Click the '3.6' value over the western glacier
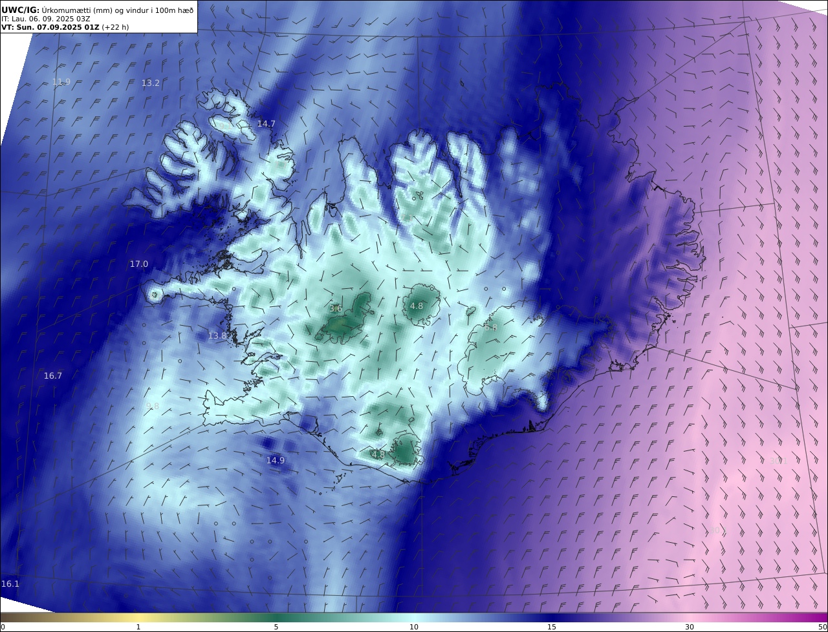Image resolution: width=828 pixels, height=632 pixels. pyautogui.click(x=336, y=308)
